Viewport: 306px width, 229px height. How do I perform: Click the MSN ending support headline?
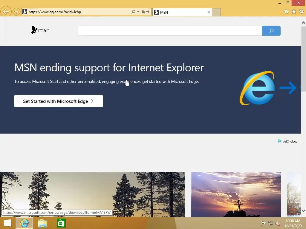click(109, 68)
